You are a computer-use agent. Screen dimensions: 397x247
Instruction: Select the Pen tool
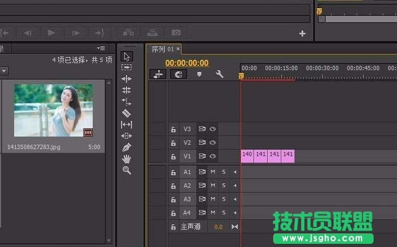[x=127, y=147]
